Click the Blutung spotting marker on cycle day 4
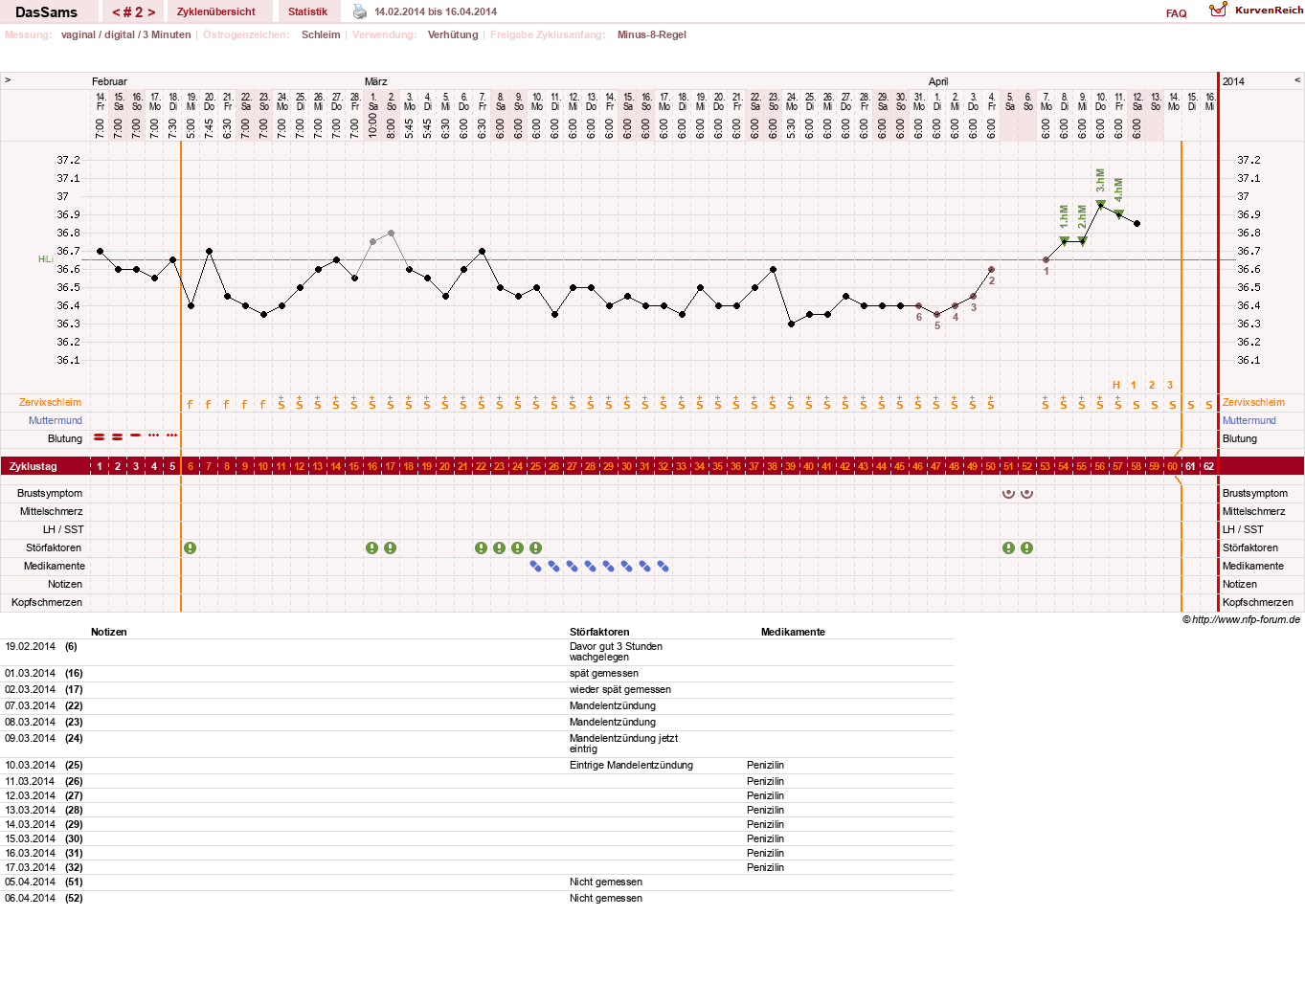The height and width of the screenshot is (983, 1305). [x=154, y=436]
